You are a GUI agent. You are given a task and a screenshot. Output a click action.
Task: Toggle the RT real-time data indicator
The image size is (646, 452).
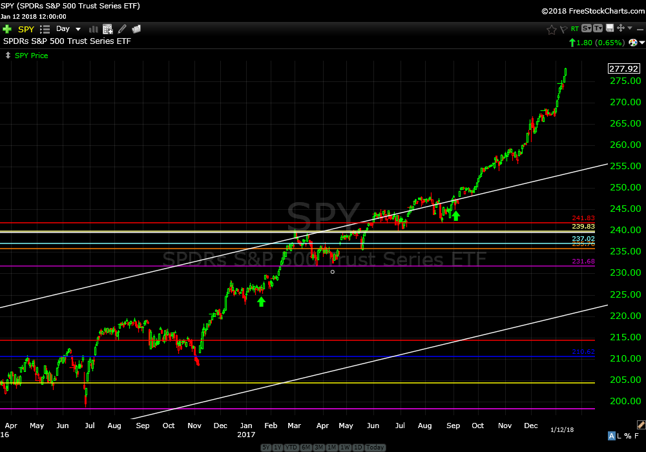tap(574, 29)
